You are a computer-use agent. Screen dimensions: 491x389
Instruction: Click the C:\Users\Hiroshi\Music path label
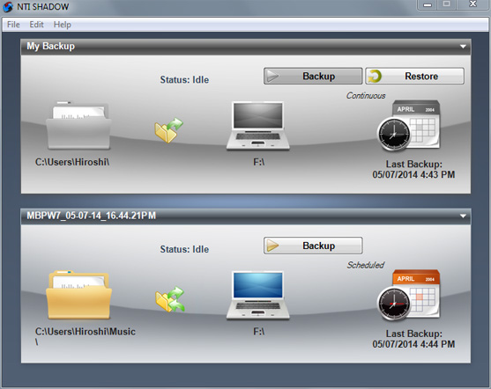[x=85, y=336]
